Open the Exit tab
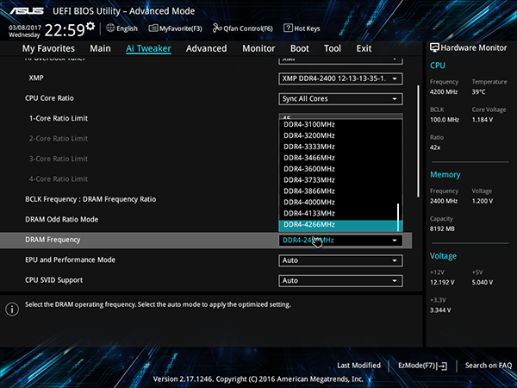The image size is (517, 388). pos(364,48)
